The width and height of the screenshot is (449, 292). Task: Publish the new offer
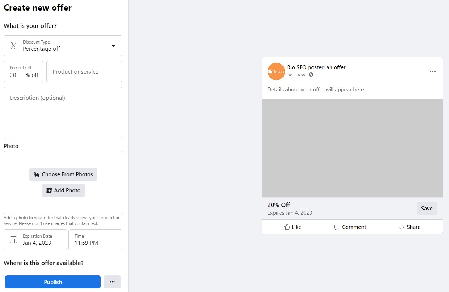[x=53, y=282]
